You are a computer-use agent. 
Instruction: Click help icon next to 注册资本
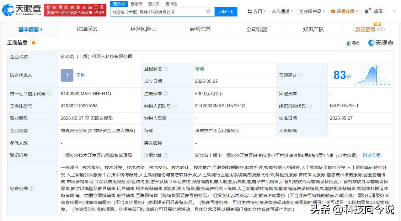(166, 94)
